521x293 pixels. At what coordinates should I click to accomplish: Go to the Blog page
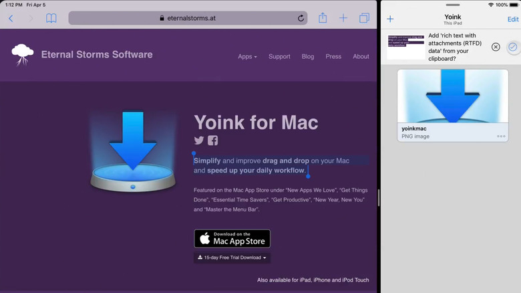pos(308,57)
